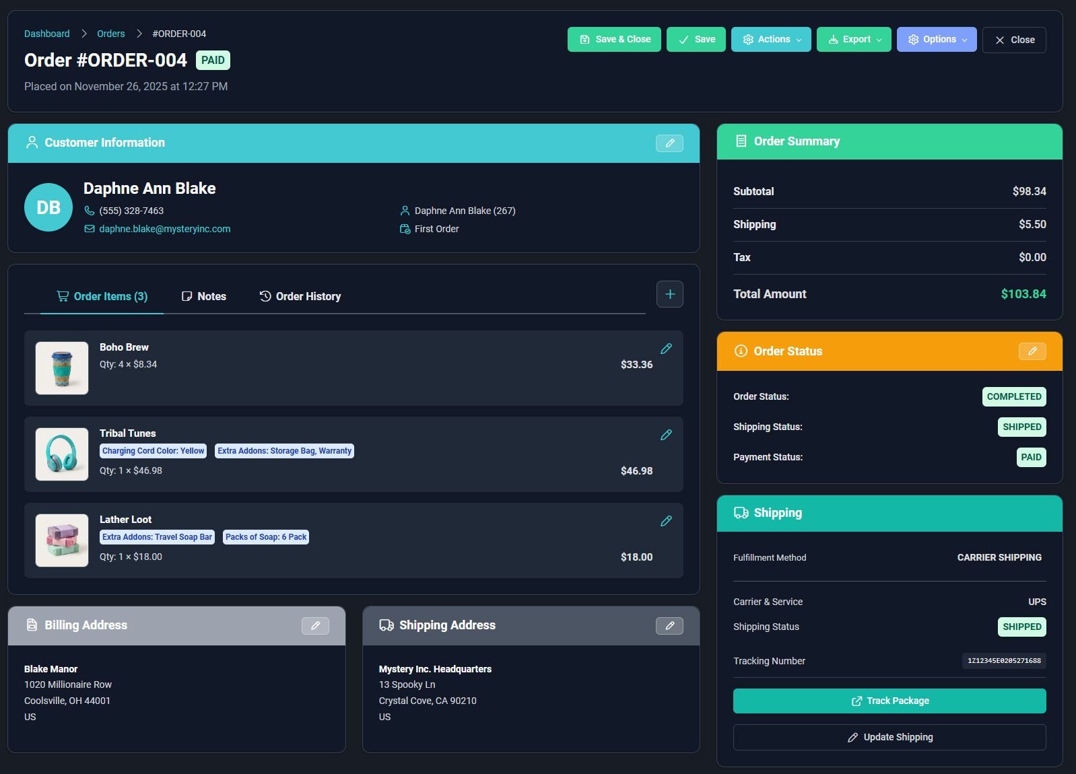Click the plus icon to add order item
Image resolution: width=1076 pixels, height=774 pixels.
[669, 294]
